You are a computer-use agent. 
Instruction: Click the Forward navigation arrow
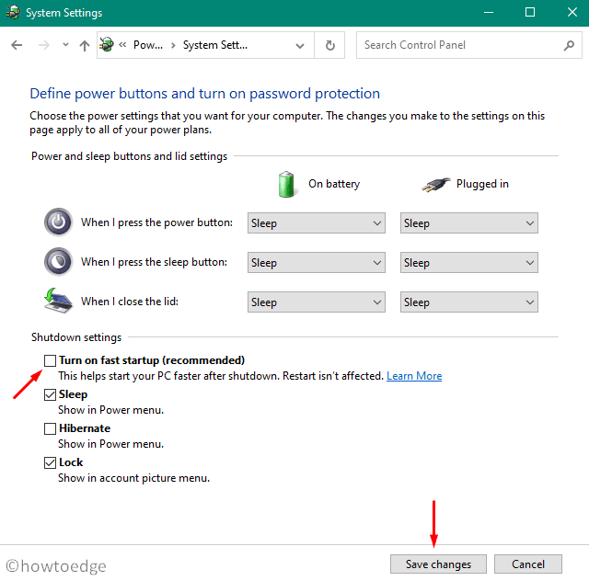(44, 45)
